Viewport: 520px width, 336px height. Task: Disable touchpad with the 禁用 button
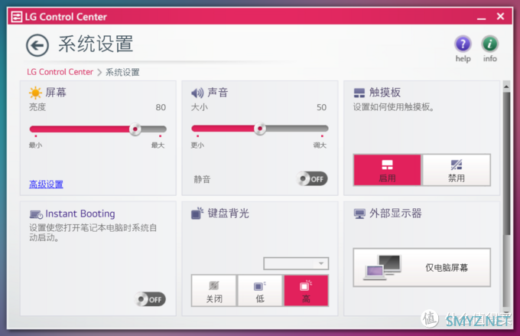coord(457,170)
